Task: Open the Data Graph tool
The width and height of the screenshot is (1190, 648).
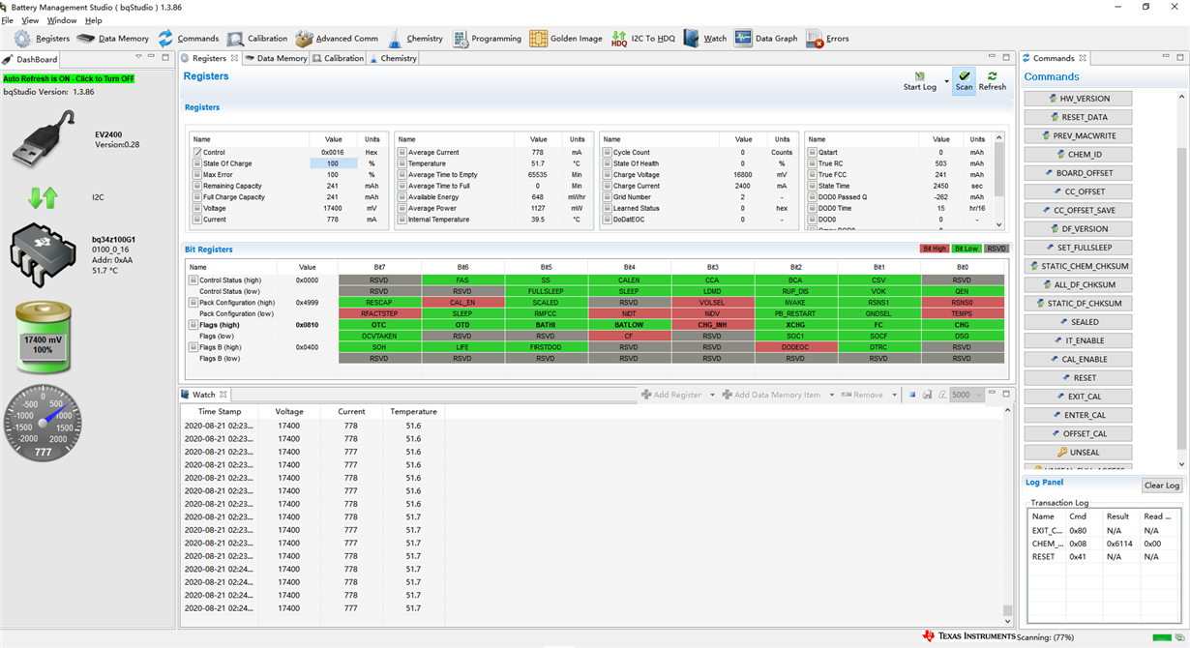Action: point(765,39)
